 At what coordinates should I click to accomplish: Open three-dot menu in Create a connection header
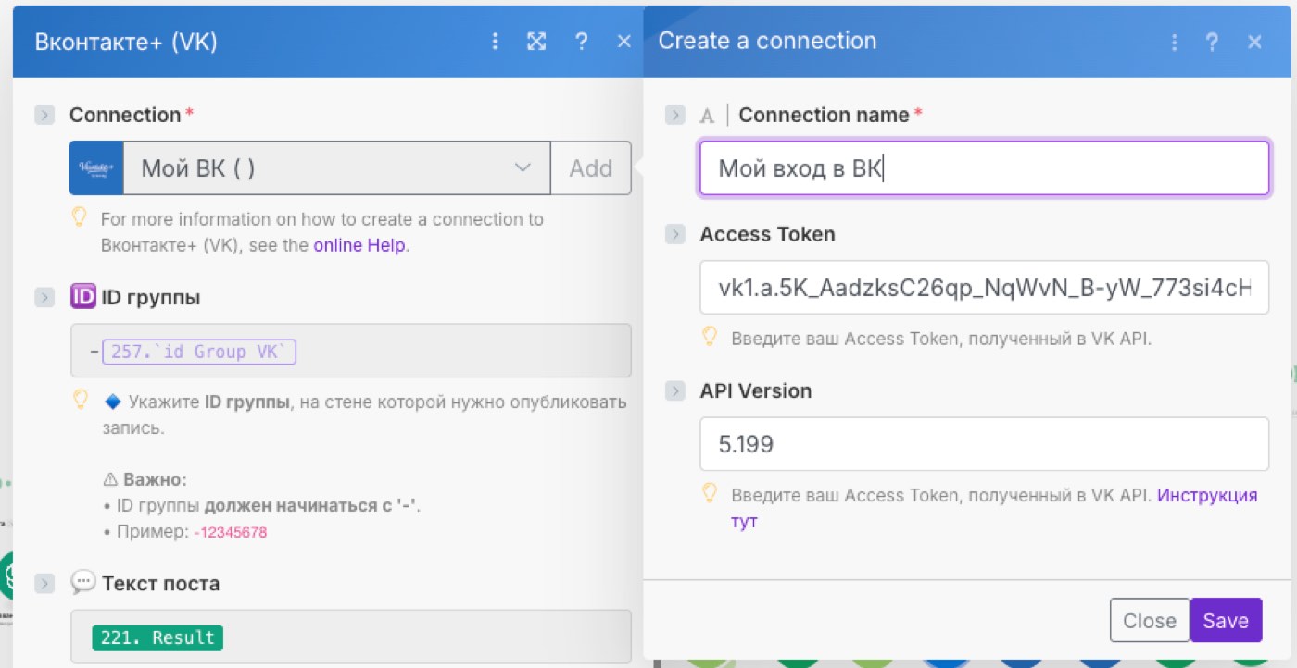[x=1175, y=42]
